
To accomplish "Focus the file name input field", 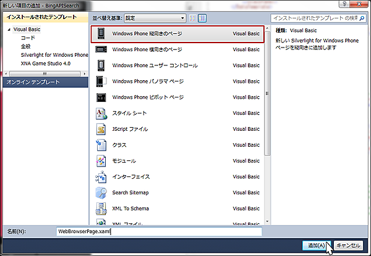I will point(160,231).
